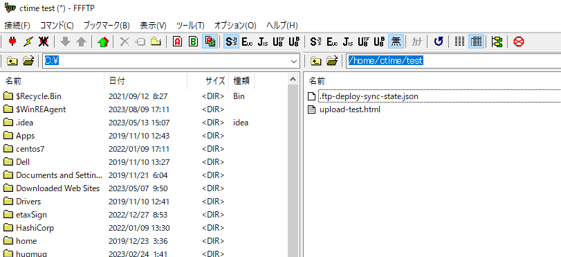Screen dimensions: 561x257
Task: Set host kanji code to Shift-JIS
Action: pos(315,42)
